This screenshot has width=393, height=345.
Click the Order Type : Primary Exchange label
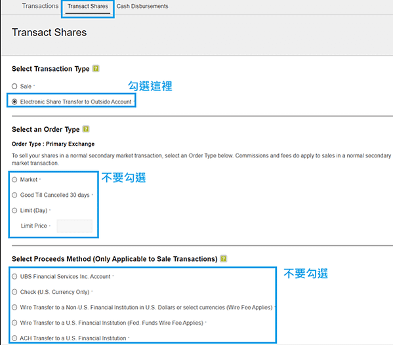point(53,144)
